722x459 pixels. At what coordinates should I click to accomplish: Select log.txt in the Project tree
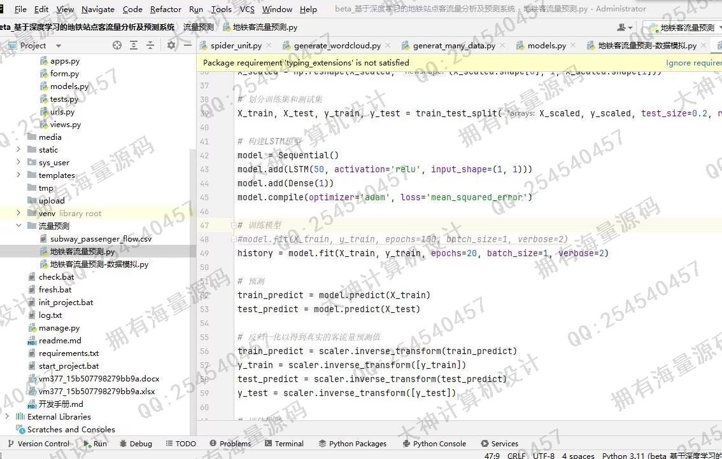[x=50, y=315]
